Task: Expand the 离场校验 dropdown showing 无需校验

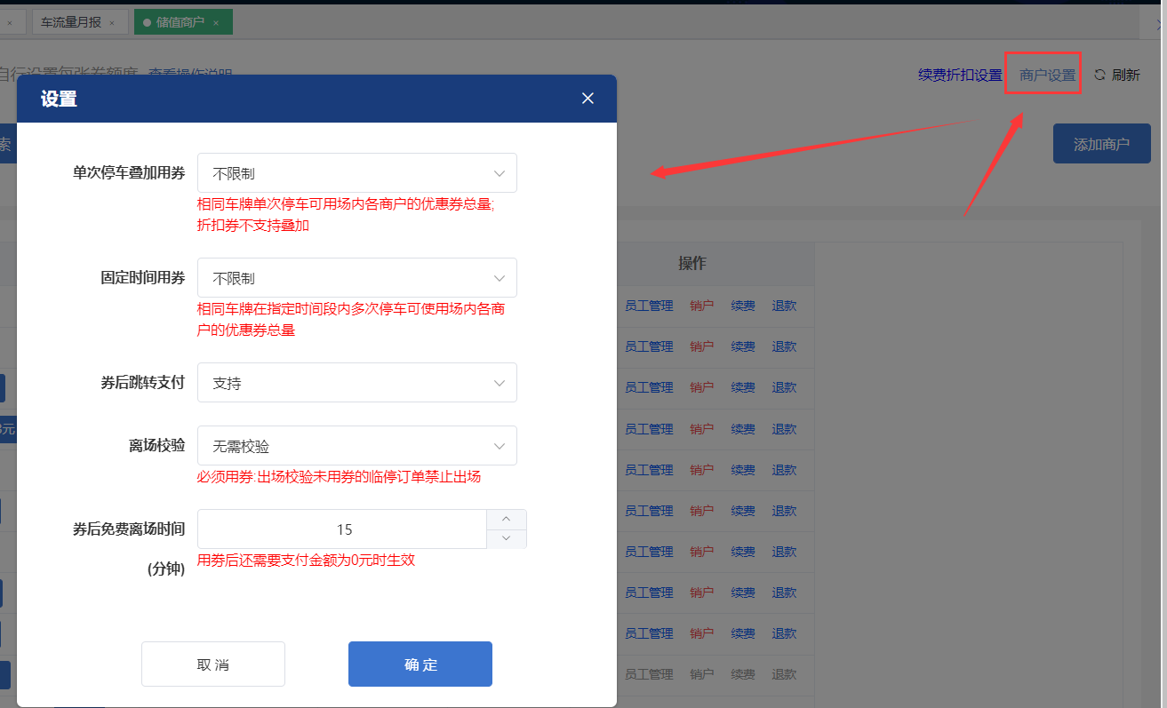Action: 356,446
